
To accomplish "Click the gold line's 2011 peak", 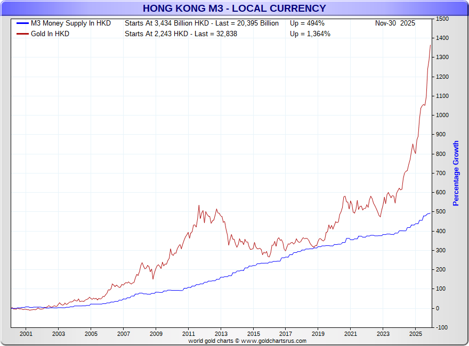I will (199, 205).
